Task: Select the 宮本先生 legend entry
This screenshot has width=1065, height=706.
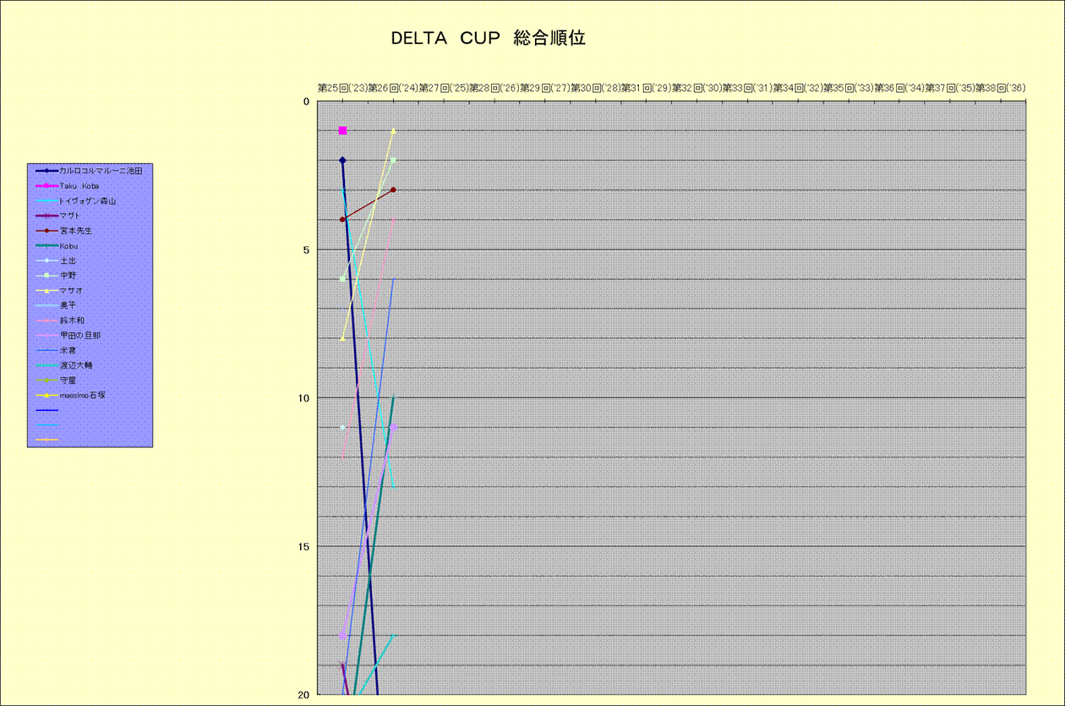Action: [64, 230]
